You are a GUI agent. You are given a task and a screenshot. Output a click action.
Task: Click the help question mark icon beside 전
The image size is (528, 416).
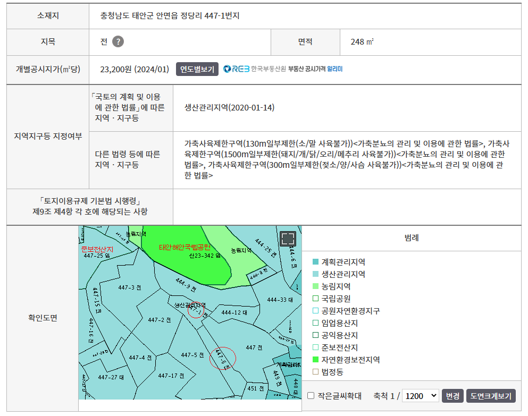coord(118,42)
